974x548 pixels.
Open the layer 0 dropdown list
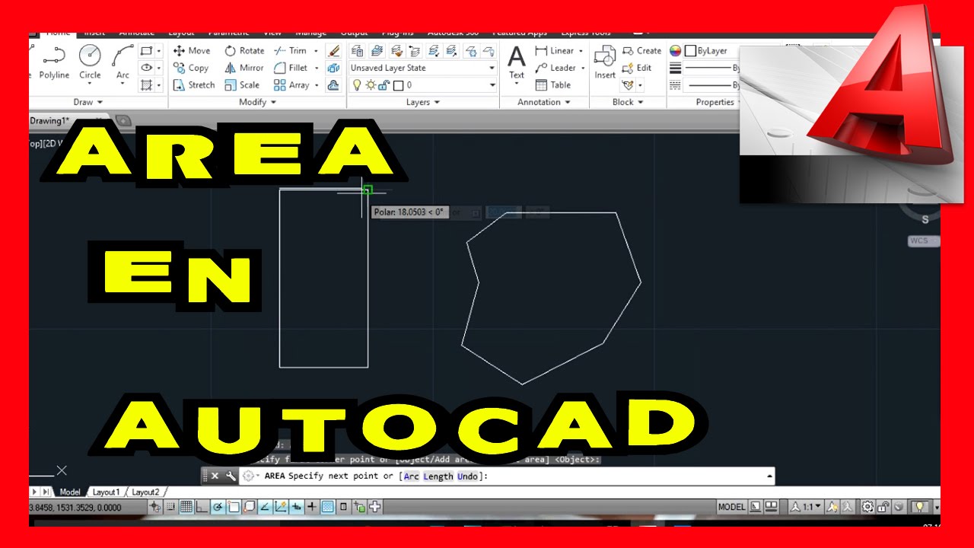click(492, 85)
